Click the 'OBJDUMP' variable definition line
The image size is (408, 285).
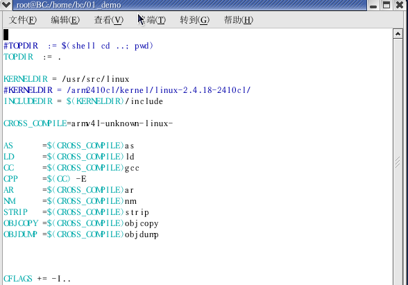click(x=81, y=234)
